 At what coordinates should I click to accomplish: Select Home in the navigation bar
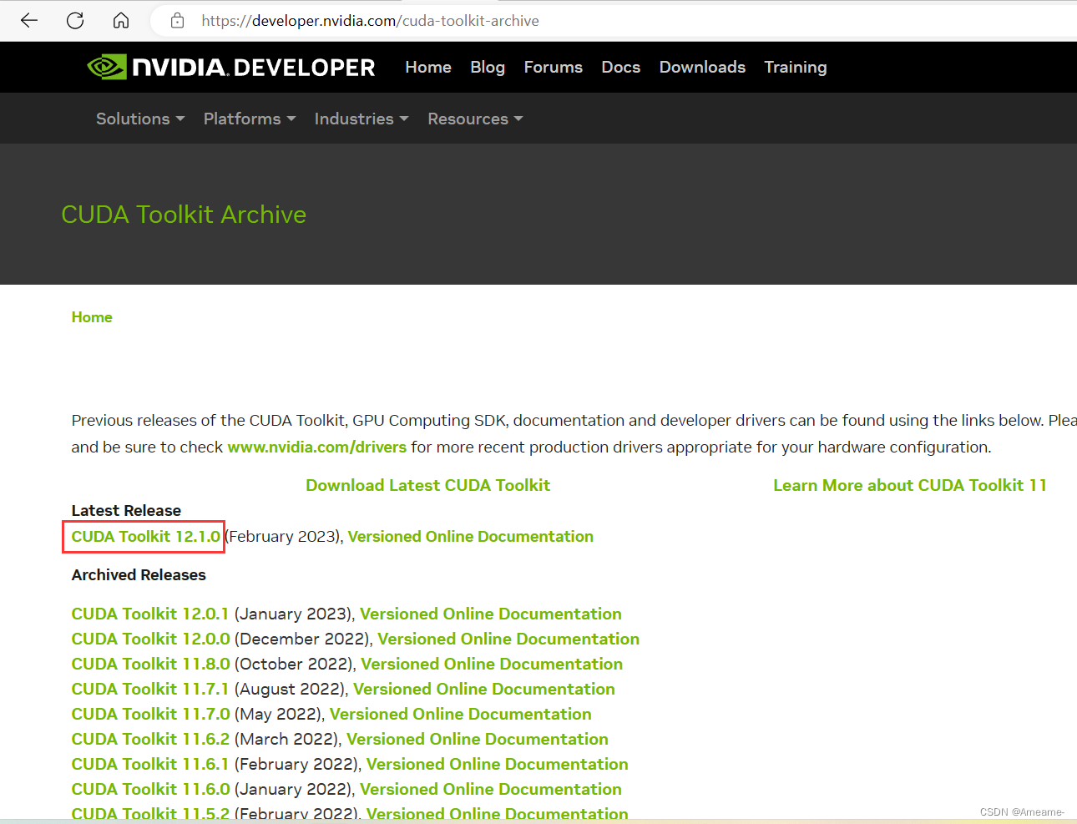(427, 67)
